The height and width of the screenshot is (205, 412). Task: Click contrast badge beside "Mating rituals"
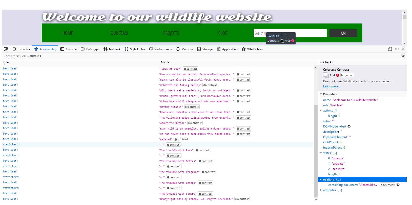[x=192, y=107]
